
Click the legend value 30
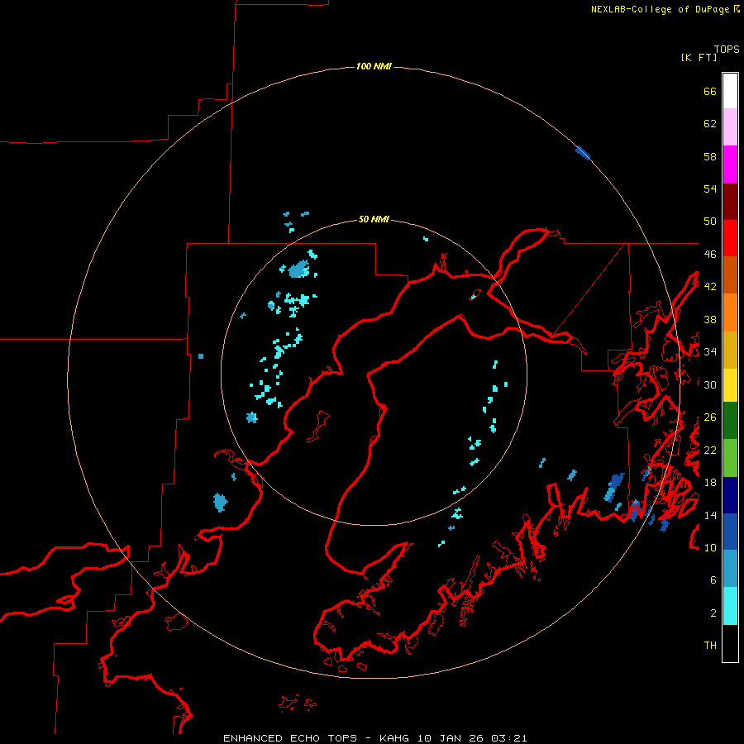710,384
